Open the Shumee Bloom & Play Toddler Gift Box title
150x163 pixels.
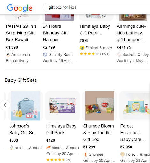[x=99, y=133]
